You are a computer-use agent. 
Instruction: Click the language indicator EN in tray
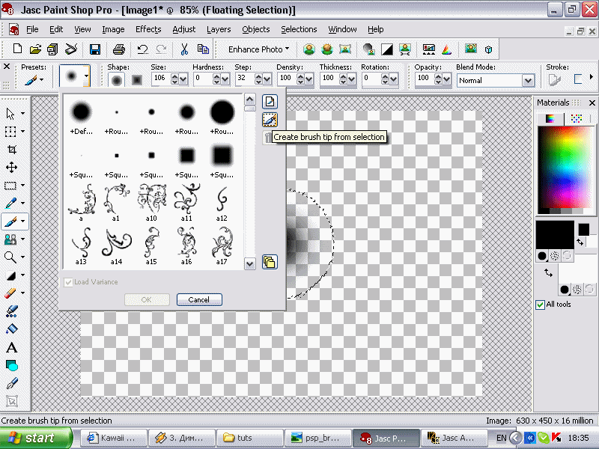click(501, 438)
